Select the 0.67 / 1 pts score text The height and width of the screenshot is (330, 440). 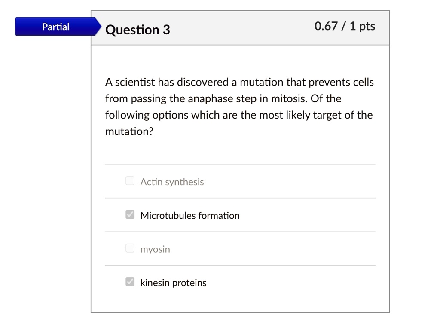[x=344, y=26]
